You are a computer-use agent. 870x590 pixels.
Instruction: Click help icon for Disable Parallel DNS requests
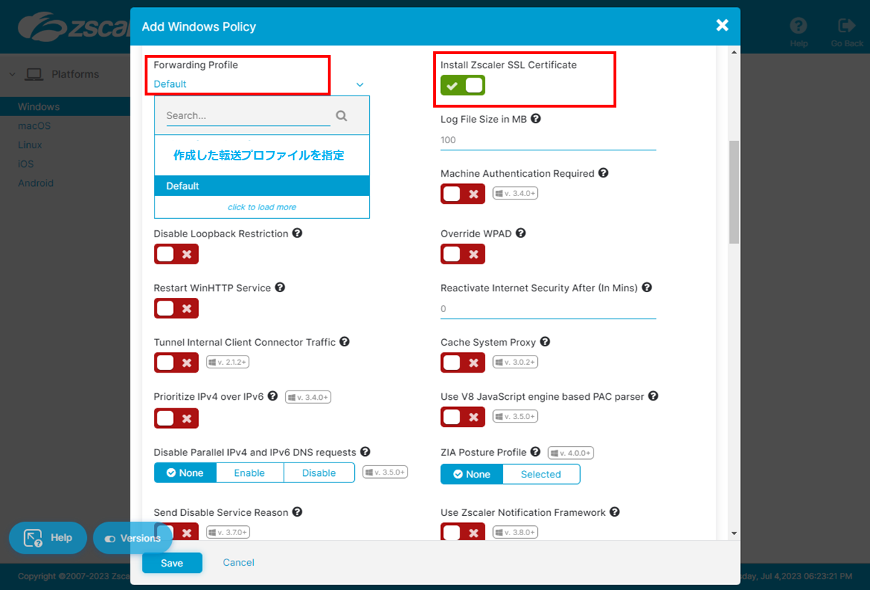point(365,452)
